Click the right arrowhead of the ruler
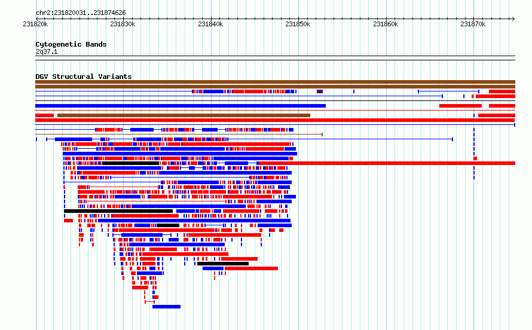 [513, 19]
